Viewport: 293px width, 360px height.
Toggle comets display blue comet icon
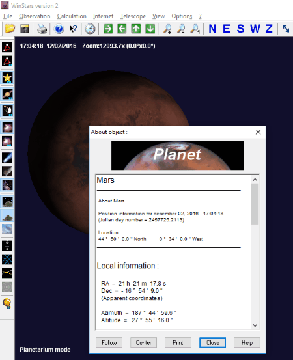[7, 158]
